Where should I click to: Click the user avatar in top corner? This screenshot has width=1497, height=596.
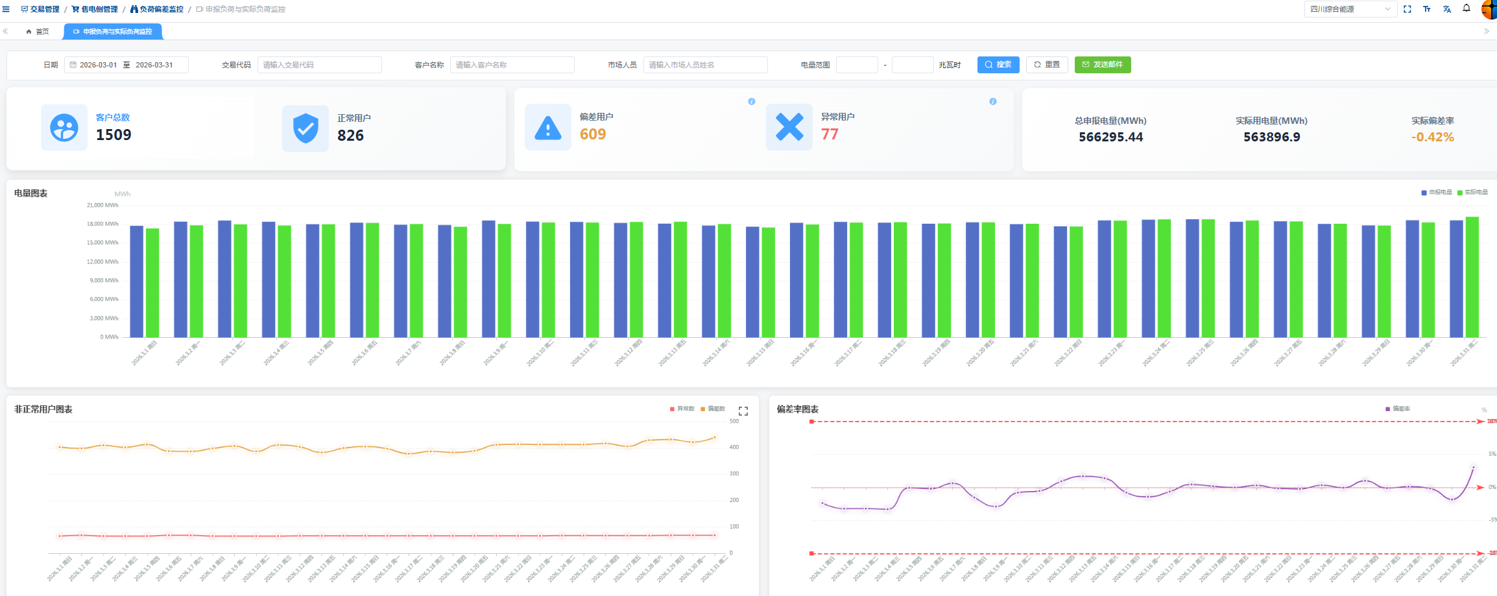(1489, 9)
